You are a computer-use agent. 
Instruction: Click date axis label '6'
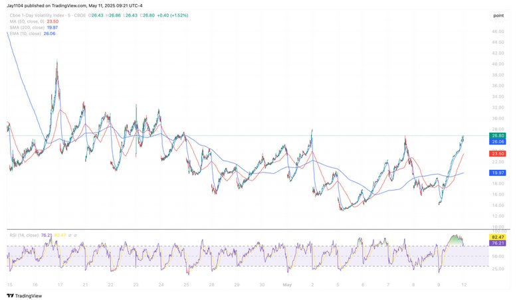363,285
